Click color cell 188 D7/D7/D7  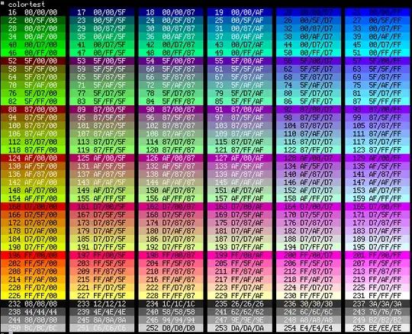pos(308,239)
